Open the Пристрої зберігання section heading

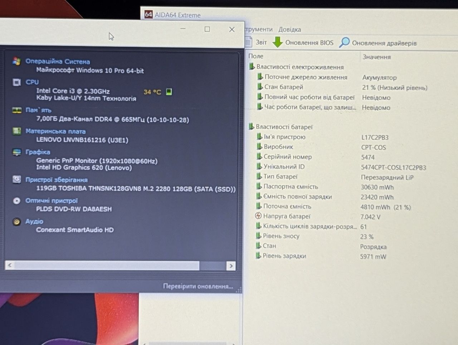(57, 180)
